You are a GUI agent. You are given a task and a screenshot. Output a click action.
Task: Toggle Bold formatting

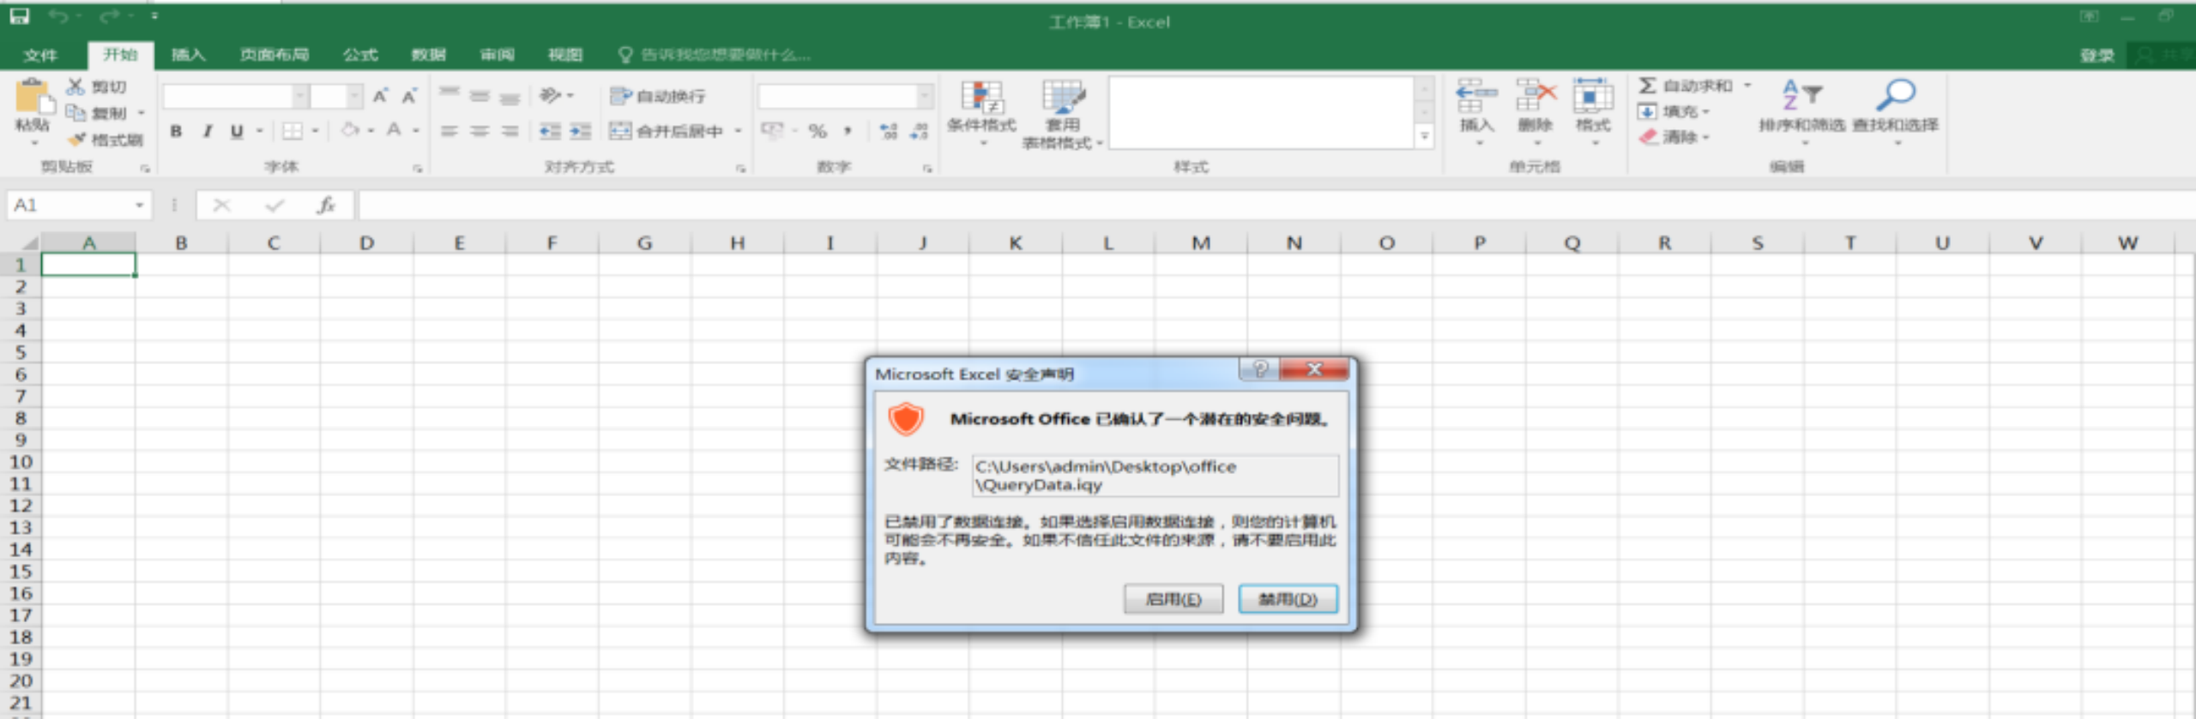(176, 131)
